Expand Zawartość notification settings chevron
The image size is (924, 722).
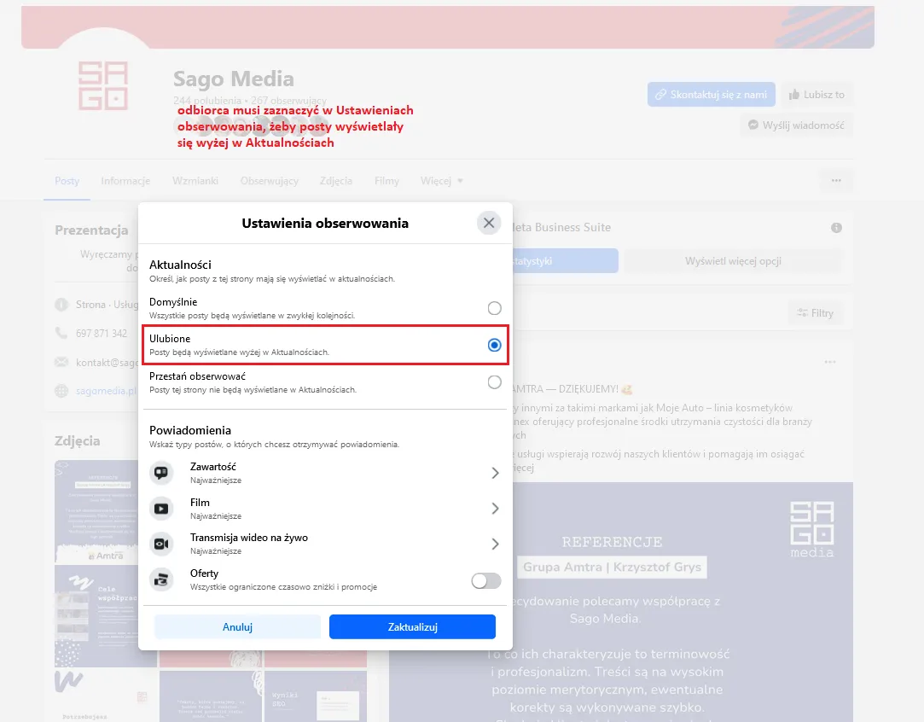click(x=495, y=473)
